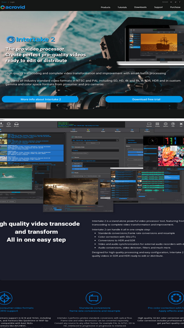Click the AV Sync headphones icon
This screenshot has width=184, height=328.
pyautogui.click(x=16, y=124)
